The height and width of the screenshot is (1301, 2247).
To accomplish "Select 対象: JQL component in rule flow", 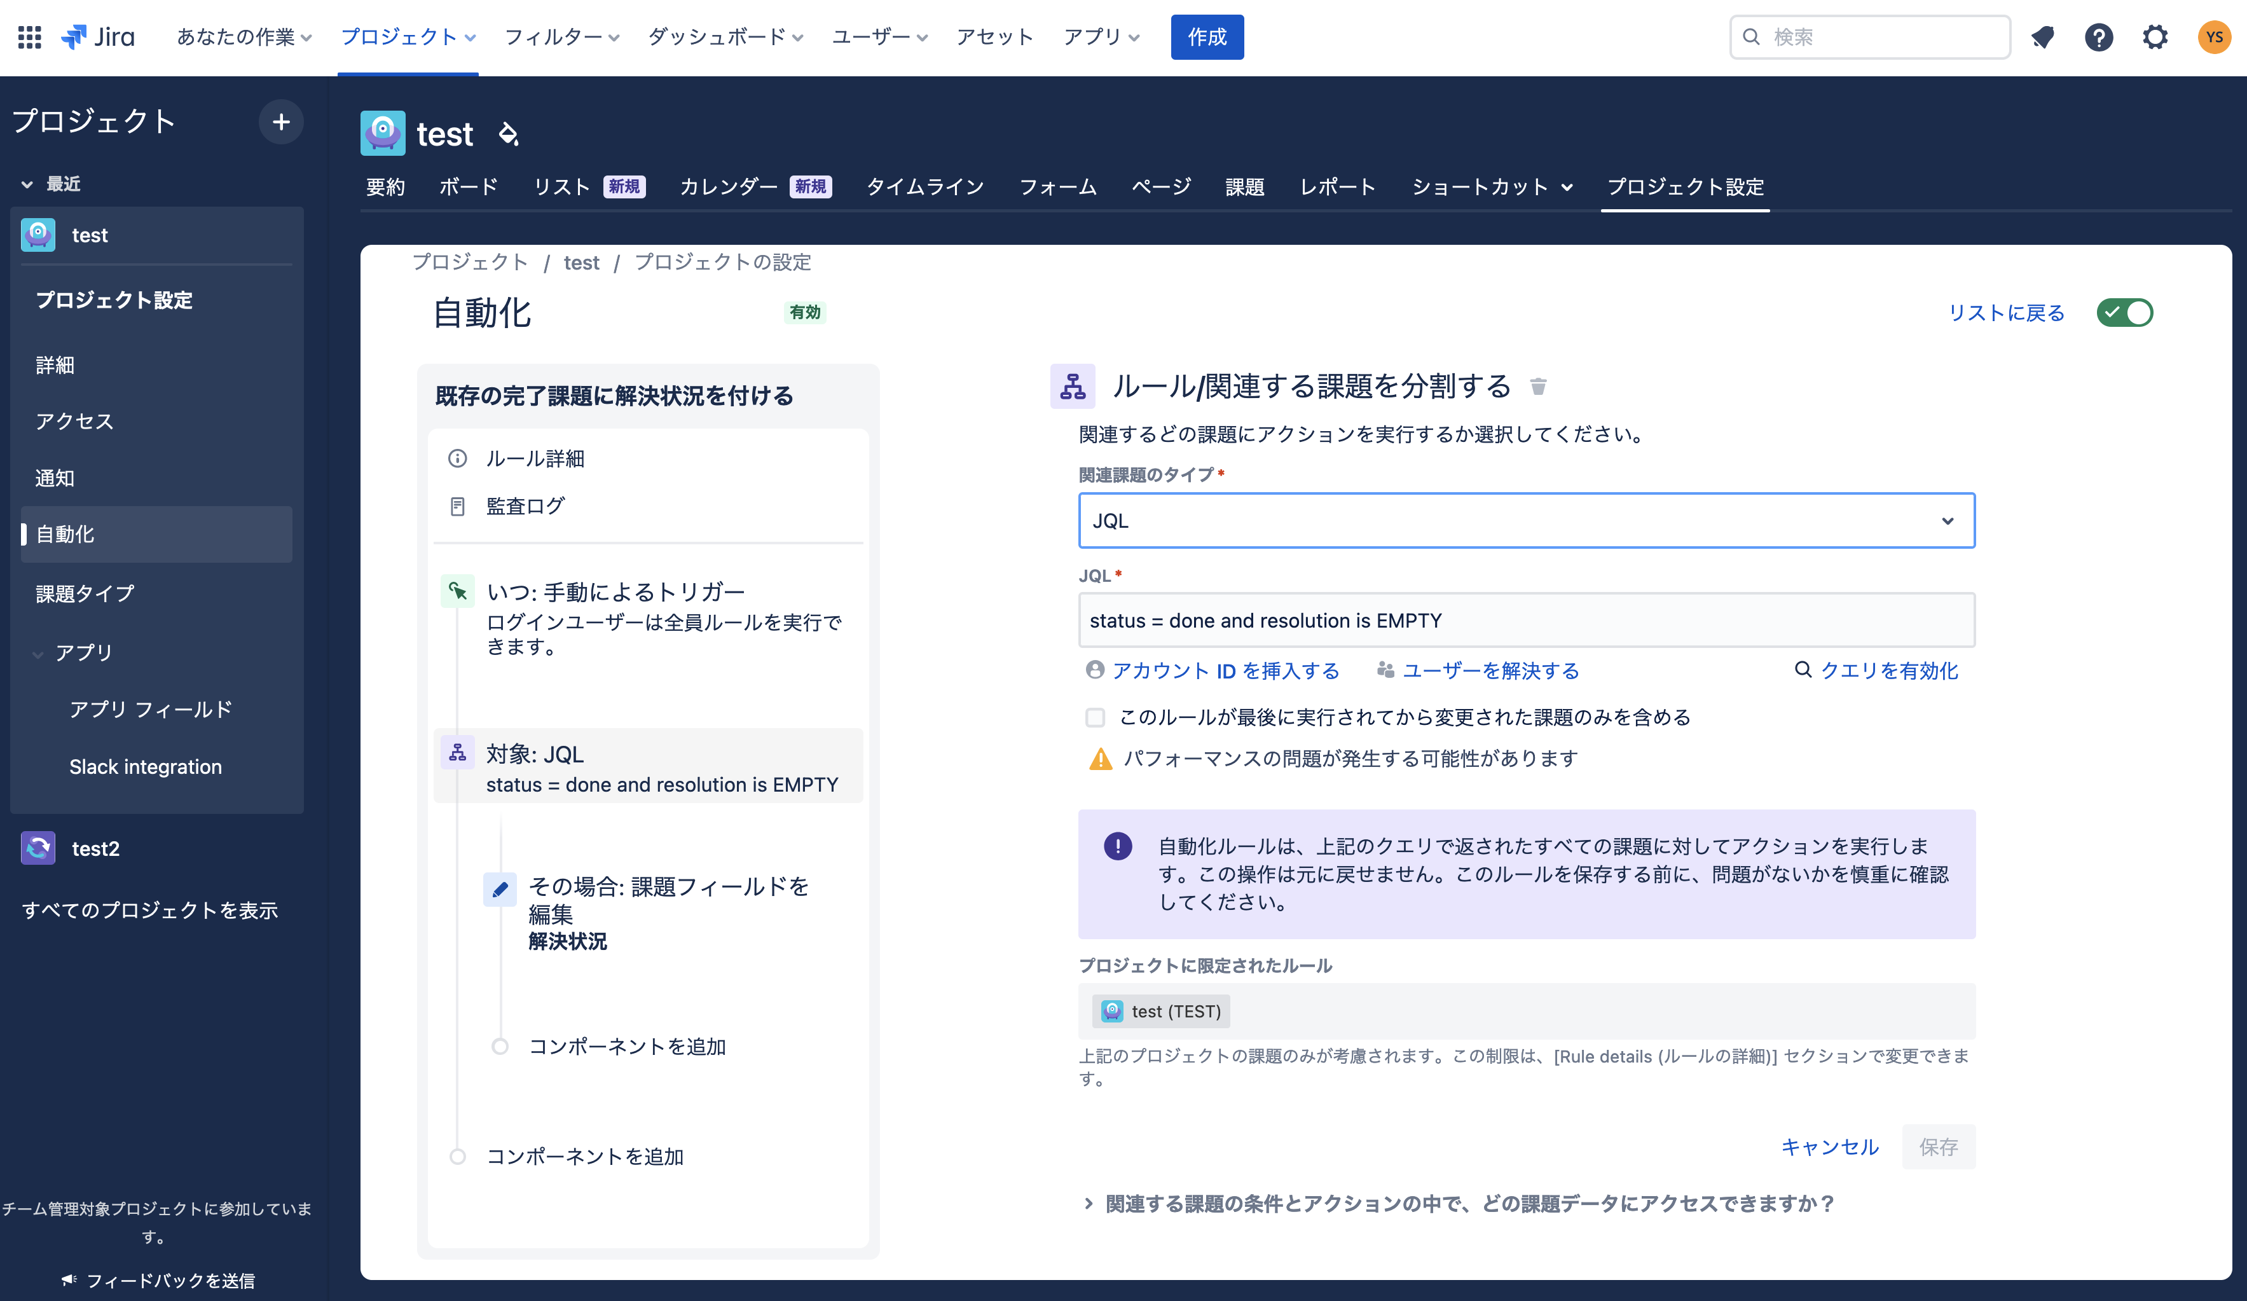I will [649, 768].
